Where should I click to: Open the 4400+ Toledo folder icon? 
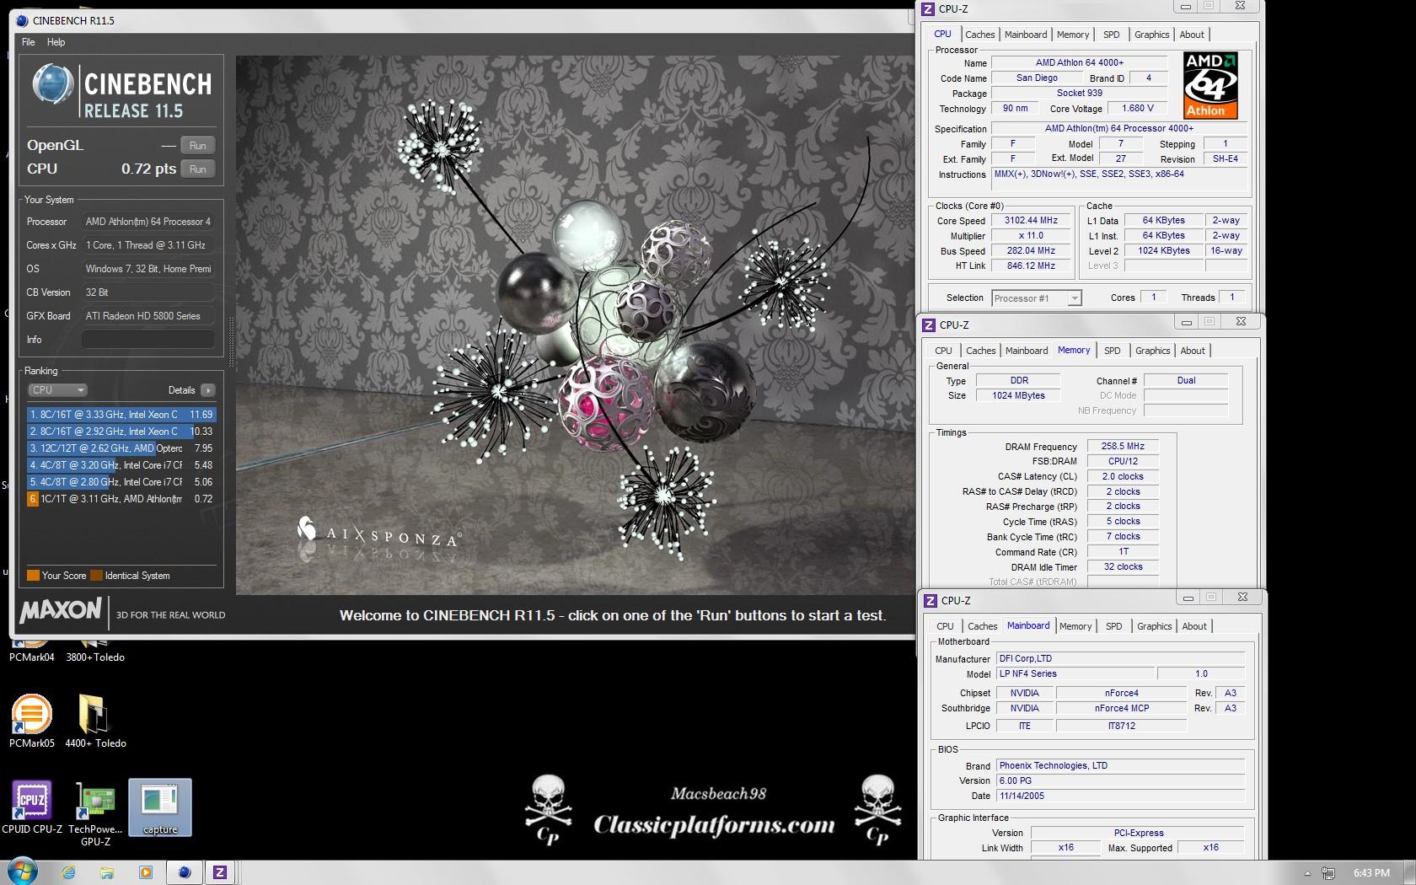(x=95, y=720)
